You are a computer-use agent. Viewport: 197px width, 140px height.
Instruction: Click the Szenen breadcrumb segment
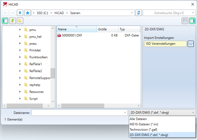tap(75, 13)
